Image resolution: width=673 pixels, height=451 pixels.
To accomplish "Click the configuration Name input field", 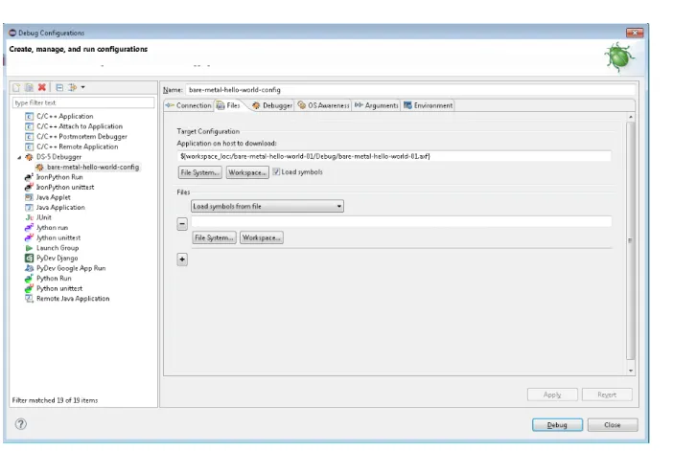I will (410, 90).
